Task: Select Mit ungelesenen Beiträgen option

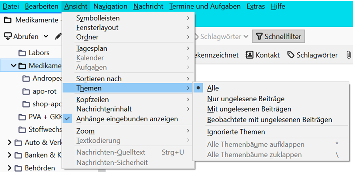Action: point(249,109)
